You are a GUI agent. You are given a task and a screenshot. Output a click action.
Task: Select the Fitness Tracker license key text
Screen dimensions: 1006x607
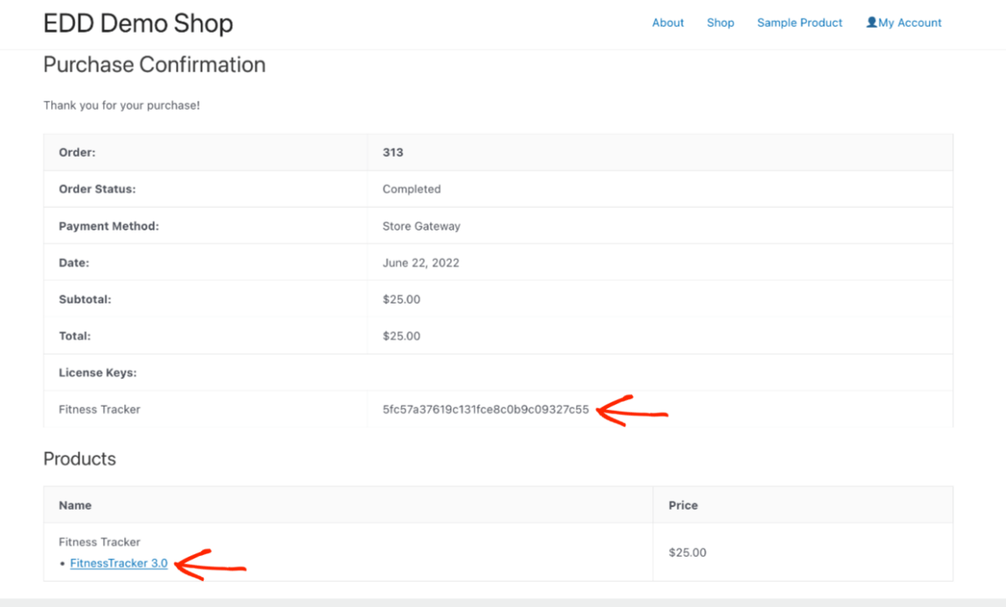(485, 409)
